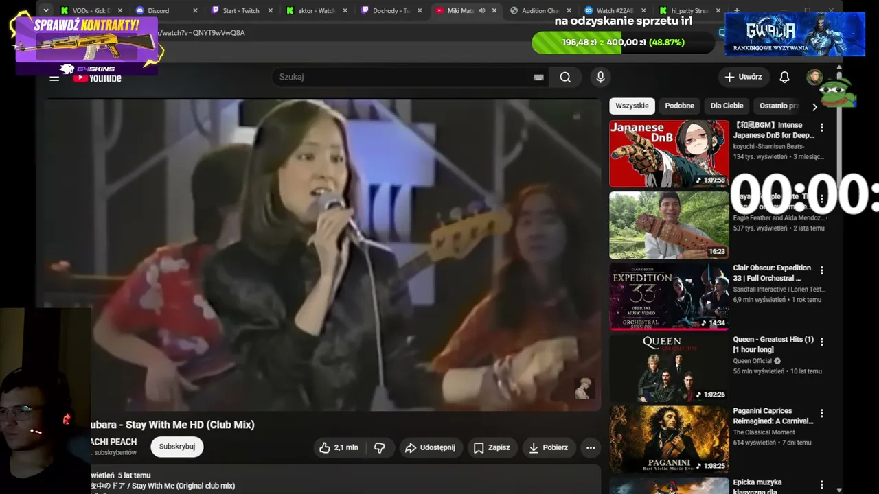Switch to the Watch #22 tab
This screenshot has height=494, width=879.
coord(615,10)
